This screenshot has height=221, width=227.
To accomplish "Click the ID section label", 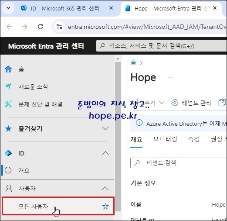I will (21, 153).
